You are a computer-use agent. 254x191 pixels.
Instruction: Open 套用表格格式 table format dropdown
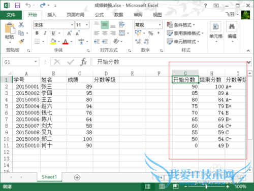click(x=185, y=33)
